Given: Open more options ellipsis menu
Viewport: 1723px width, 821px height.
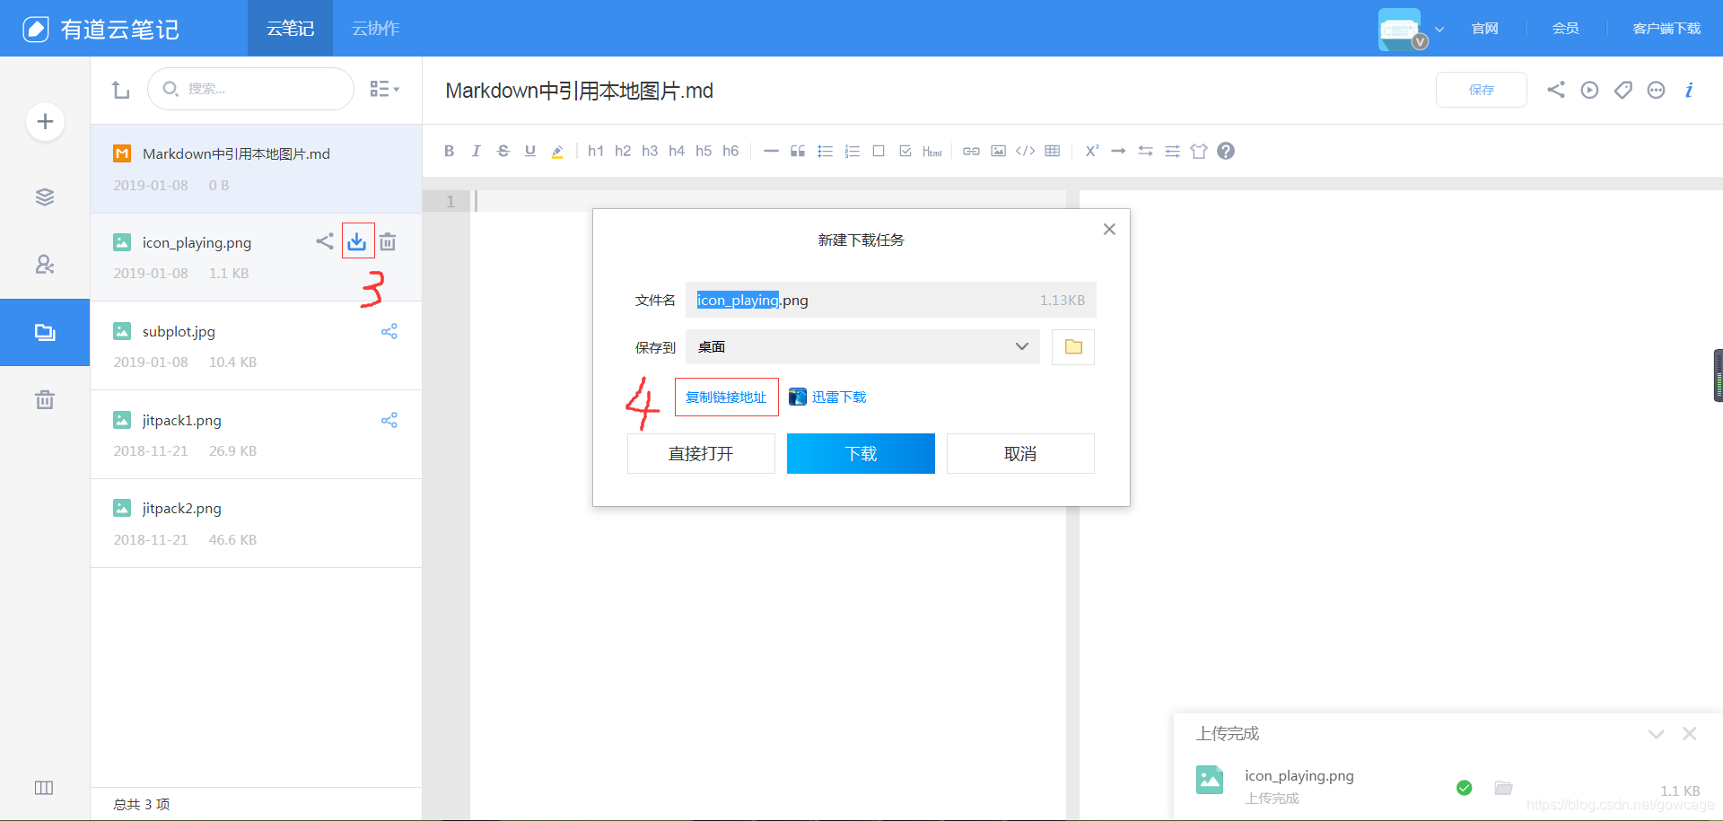Looking at the screenshot, I should tap(1657, 90).
